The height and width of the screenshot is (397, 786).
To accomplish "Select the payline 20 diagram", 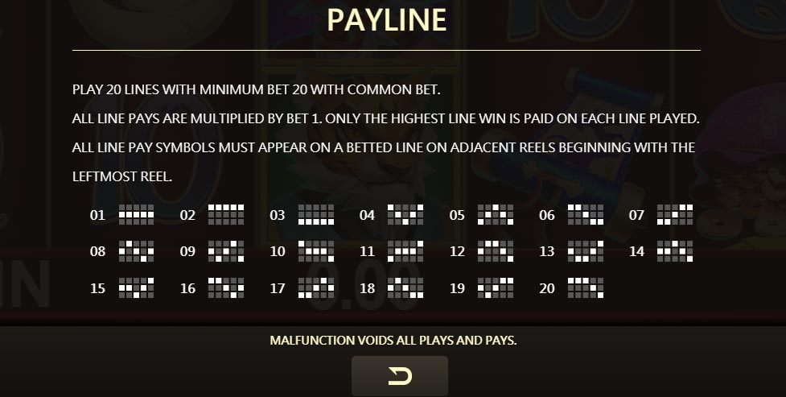I will click(586, 288).
